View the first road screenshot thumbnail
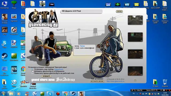The width and height of the screenshot is (171, 96). click(135, 20)
